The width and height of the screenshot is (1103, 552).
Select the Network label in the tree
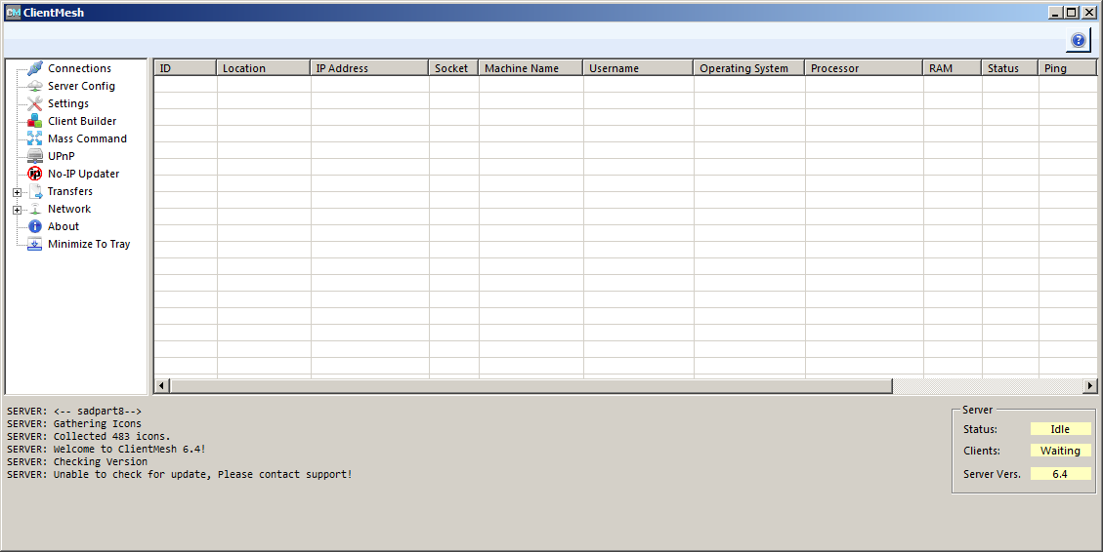[x=68, y=209]
